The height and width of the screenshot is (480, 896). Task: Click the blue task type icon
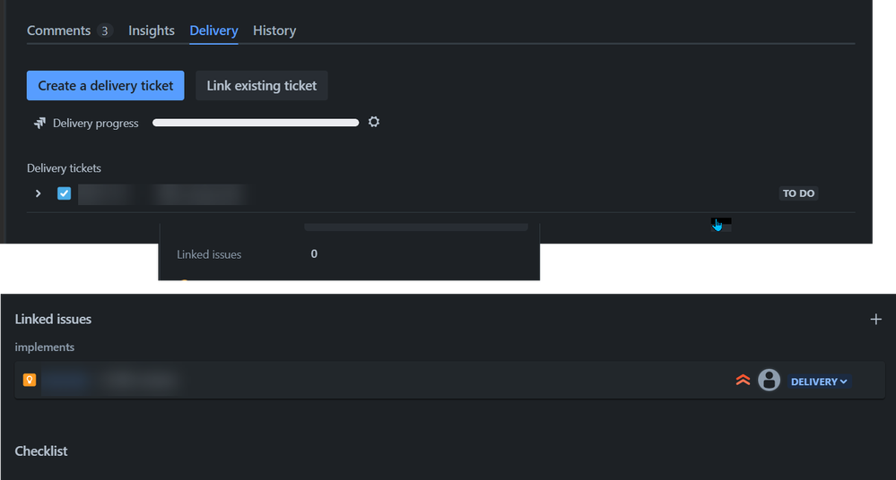(64, 193)
